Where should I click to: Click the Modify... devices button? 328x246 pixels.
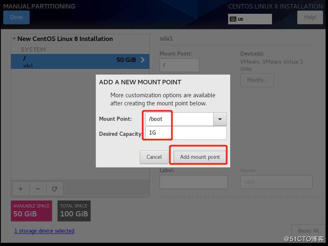pyautogui.click(x=257, y=80)
